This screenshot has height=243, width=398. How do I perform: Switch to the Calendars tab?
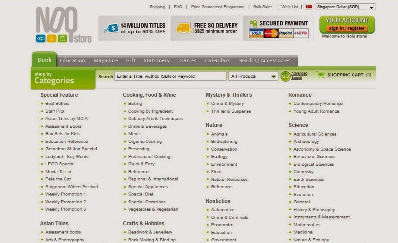click(218, 60)
